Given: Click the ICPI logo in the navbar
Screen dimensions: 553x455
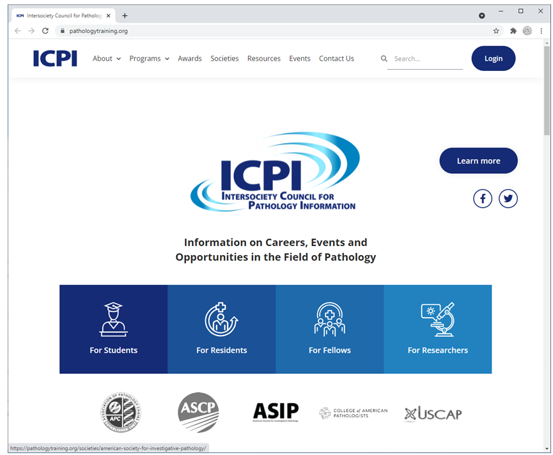Looking at the screenshot, I should coord(54,58).
